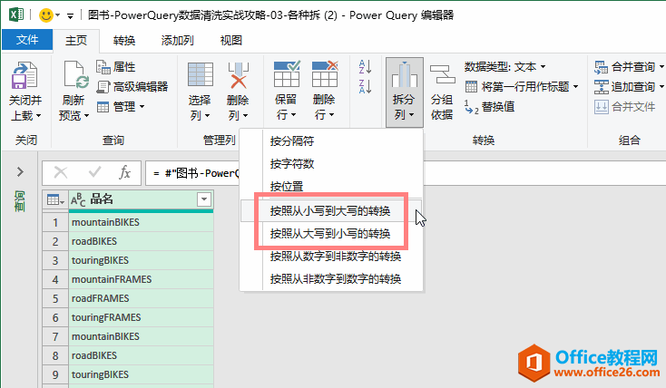Click the Combine Files (合并文件) icon

click(x=601, y=107)
